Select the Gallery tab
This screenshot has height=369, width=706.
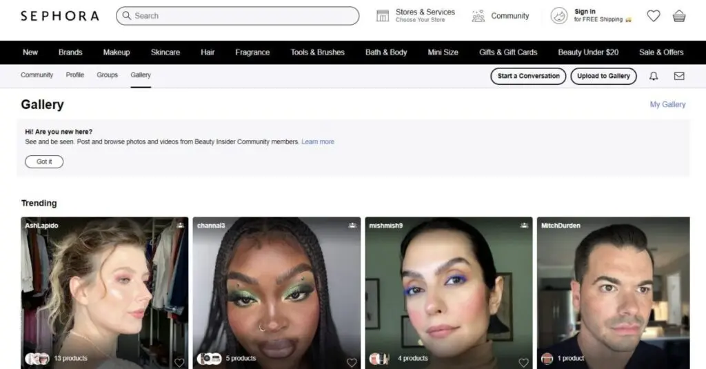[141, 74]
